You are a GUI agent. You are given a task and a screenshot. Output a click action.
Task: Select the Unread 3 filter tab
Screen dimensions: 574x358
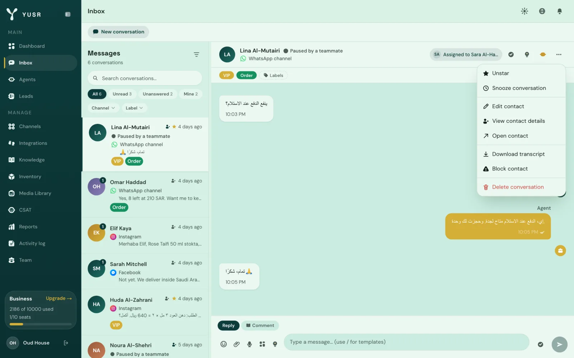pos(122,94)
